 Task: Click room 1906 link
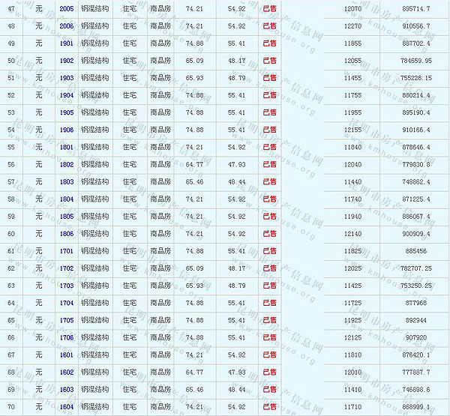[67, 130]
